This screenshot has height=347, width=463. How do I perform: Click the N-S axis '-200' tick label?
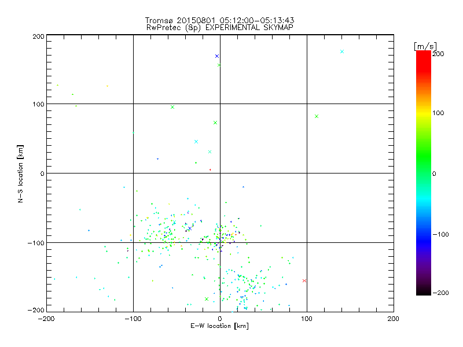(36, 310)
